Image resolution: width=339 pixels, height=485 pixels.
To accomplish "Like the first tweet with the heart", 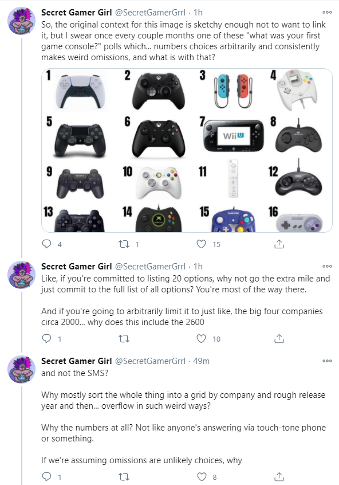I will pyautogui.click(x=200, y=244).
